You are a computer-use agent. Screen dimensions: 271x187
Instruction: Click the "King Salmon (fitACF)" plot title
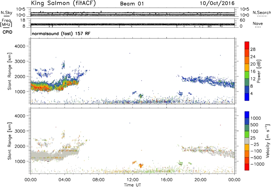point(63,3)
